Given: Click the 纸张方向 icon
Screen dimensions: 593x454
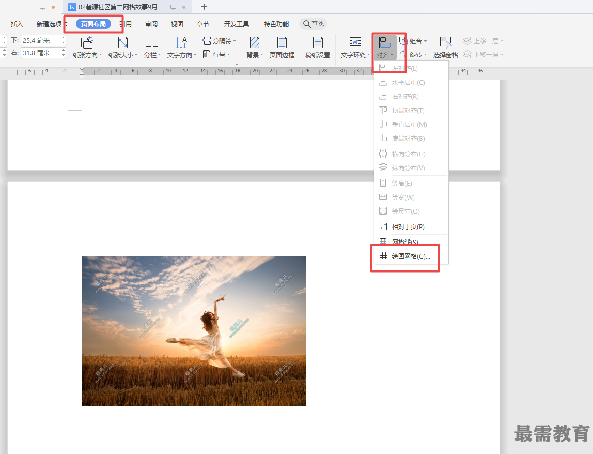Looking at the screenshot, I should click(x=87, y=42).
